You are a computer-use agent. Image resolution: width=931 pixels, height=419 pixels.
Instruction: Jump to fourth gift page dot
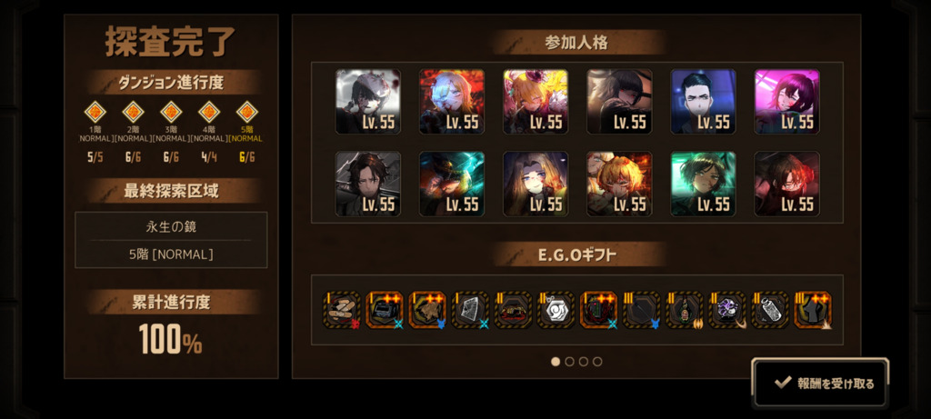coord(597,362)
